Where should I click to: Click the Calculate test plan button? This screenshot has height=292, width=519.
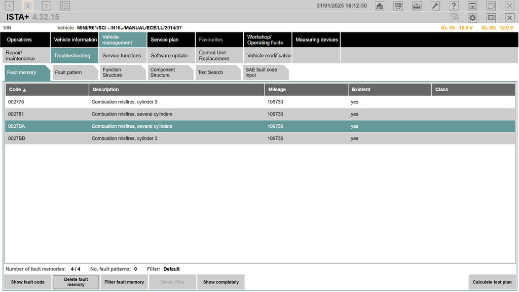coord(492,282)
